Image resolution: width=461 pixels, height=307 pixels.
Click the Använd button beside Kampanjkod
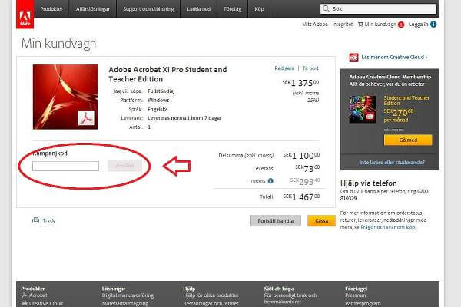pos(125,166)
